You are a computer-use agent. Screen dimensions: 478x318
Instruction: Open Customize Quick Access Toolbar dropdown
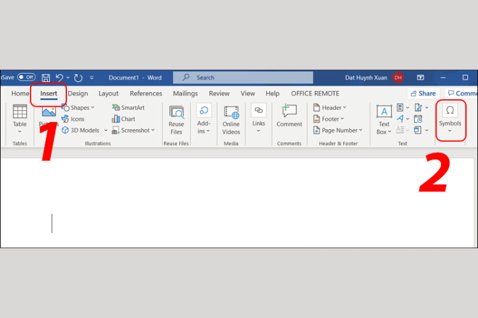(92, 78)
